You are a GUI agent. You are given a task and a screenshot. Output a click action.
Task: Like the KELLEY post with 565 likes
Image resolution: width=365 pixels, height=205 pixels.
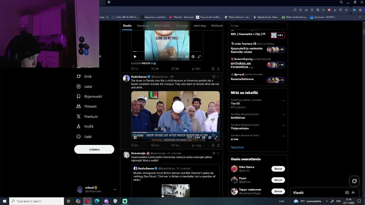175,69
